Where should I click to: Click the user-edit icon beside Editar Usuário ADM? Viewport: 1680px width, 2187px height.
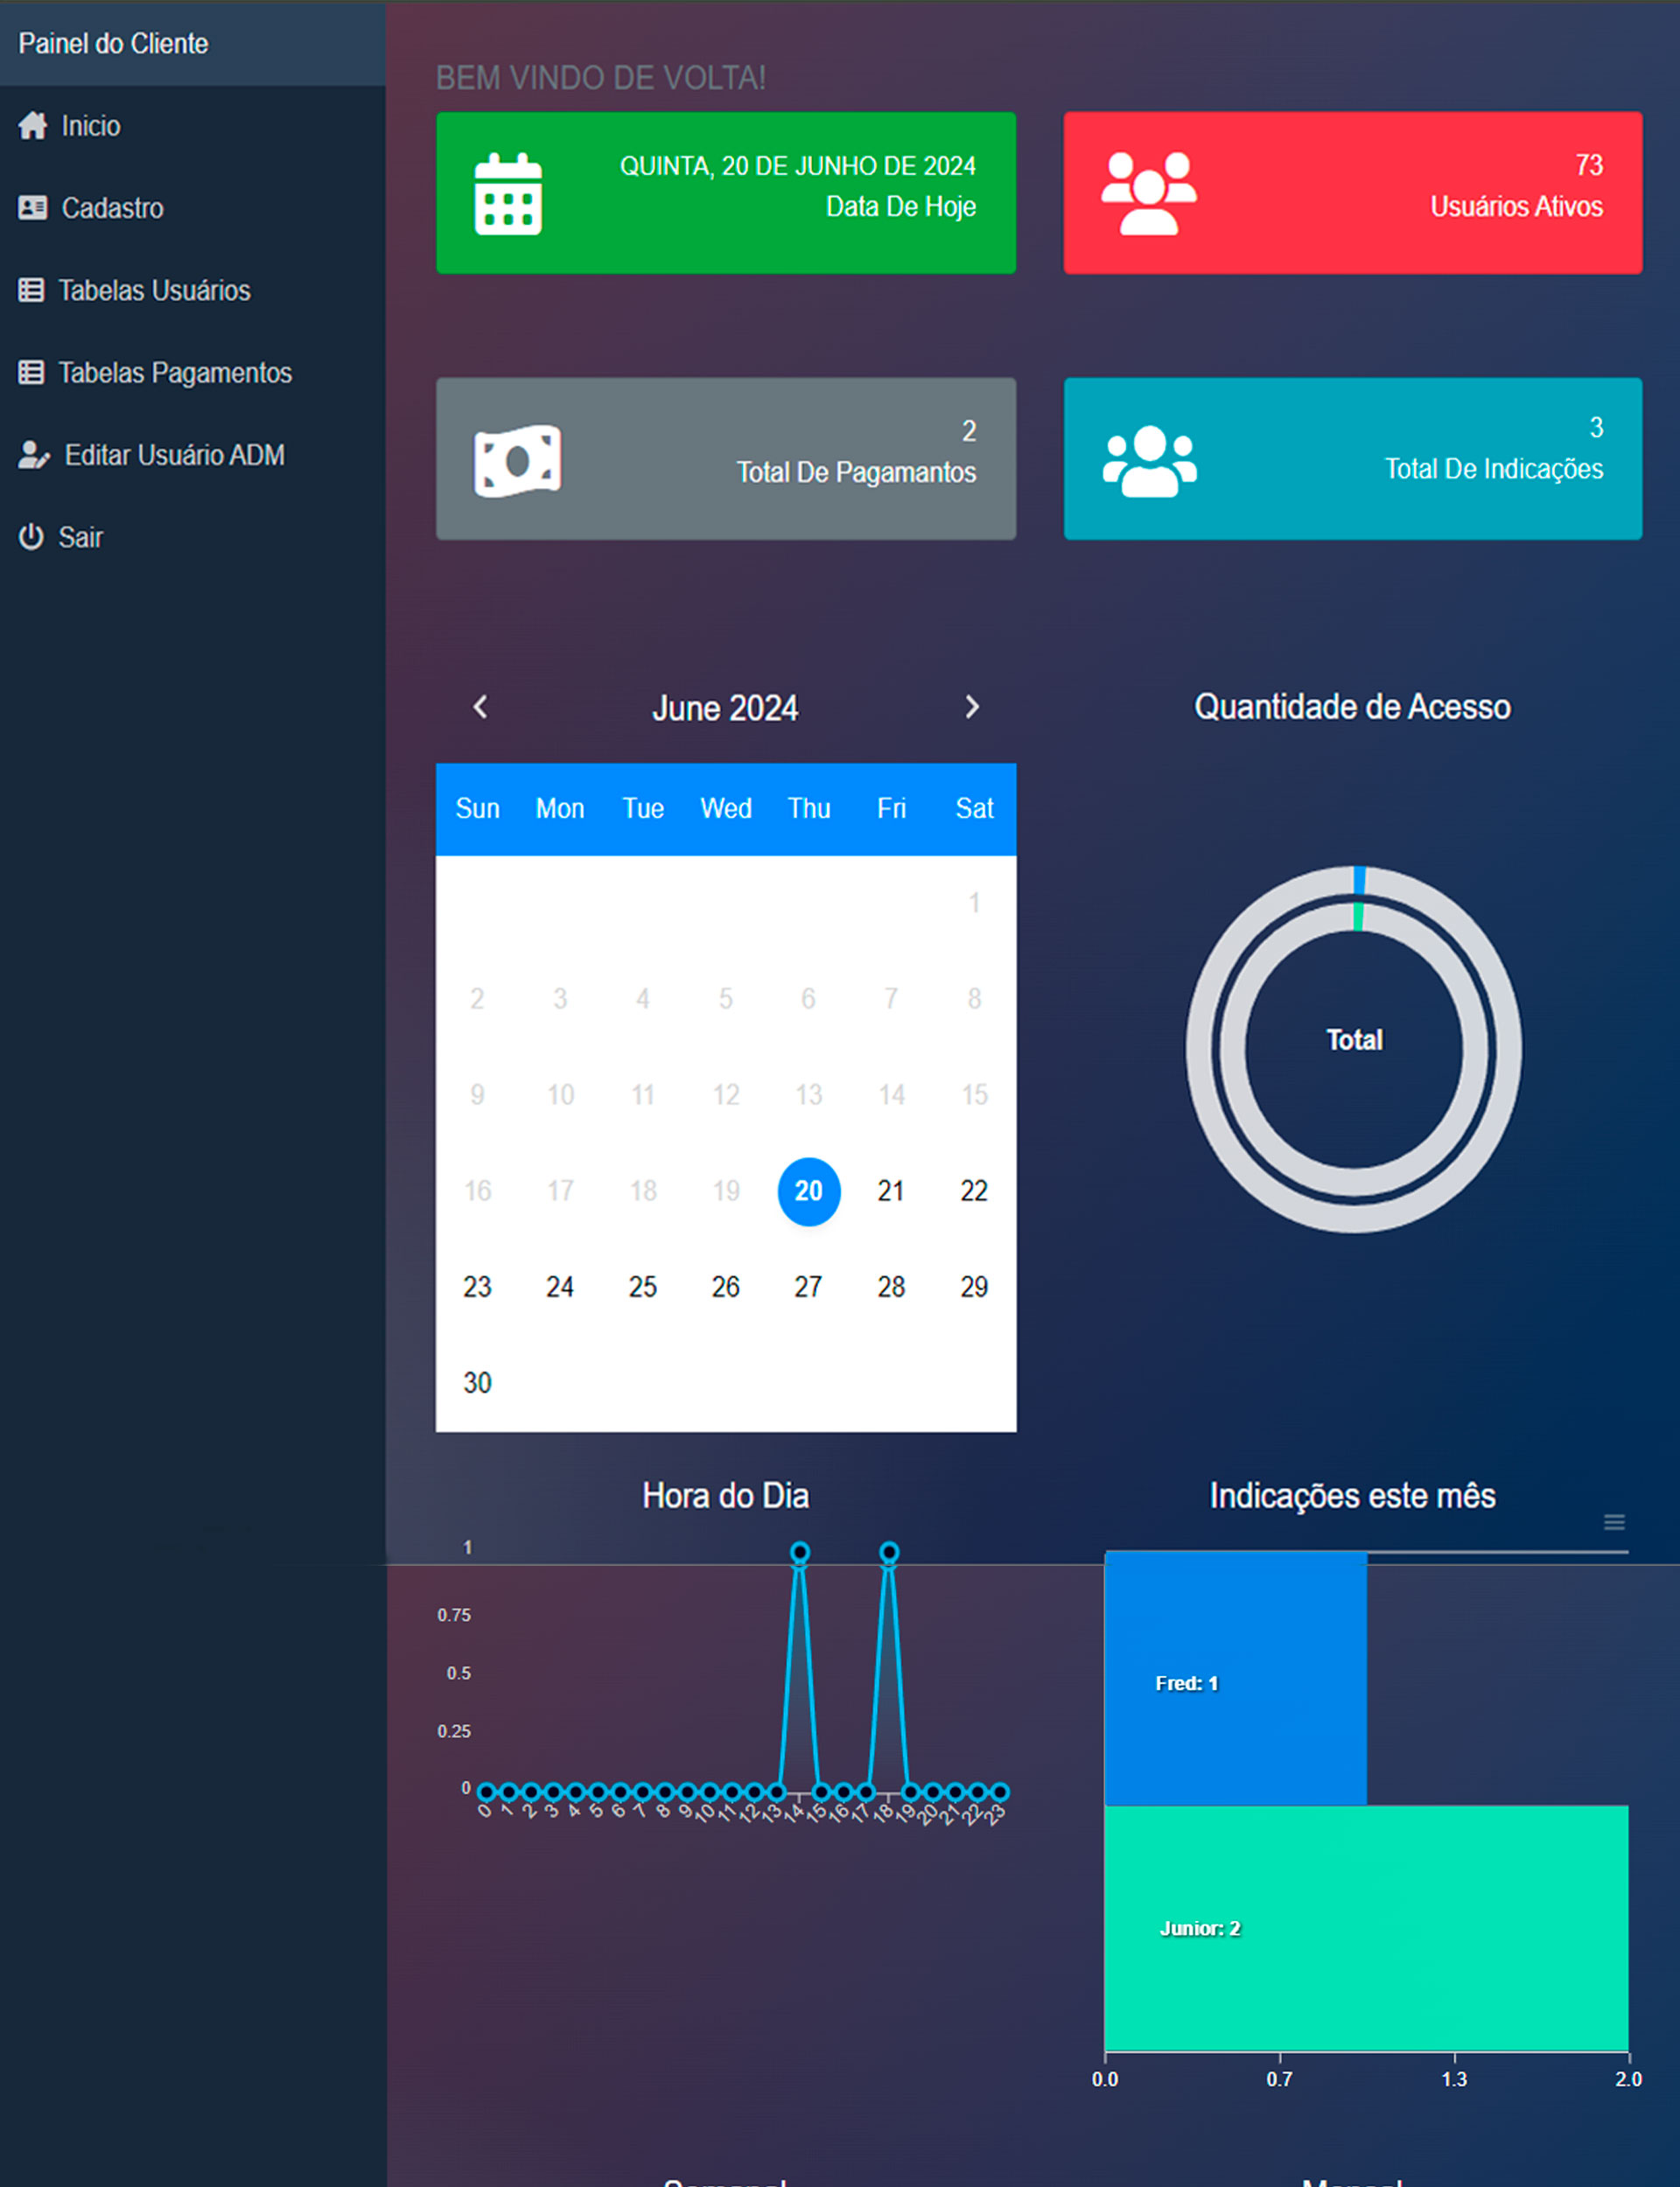(33, 456)
